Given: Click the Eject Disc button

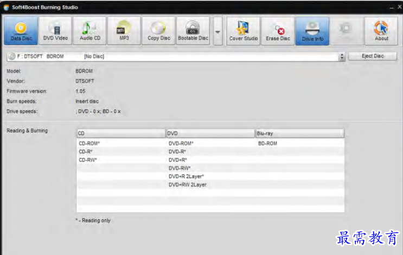Looking at the screenshot, I should (x=373, y=56).
